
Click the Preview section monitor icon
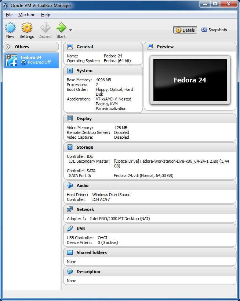pos(150,47)
